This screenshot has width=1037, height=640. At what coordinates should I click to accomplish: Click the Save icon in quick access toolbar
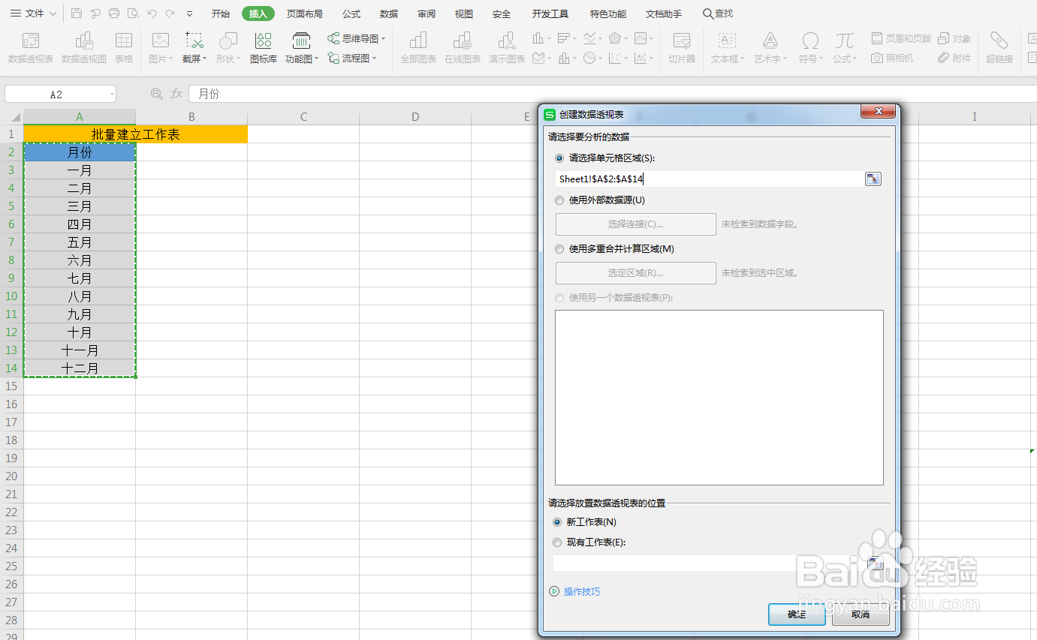coord(77,14)
